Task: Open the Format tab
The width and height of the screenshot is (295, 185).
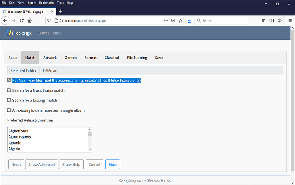Action: coord(90,58)
